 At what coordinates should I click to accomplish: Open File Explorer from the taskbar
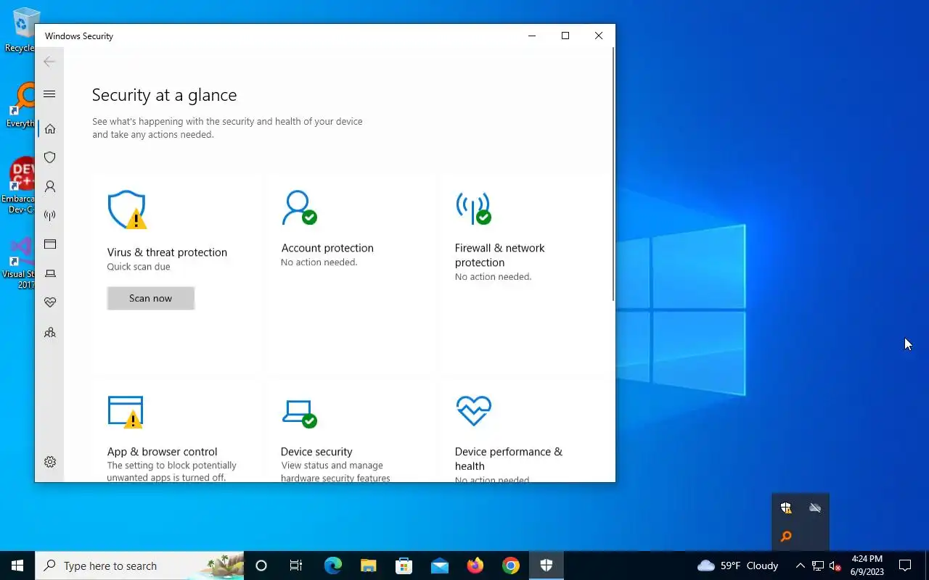click(369, 565)
